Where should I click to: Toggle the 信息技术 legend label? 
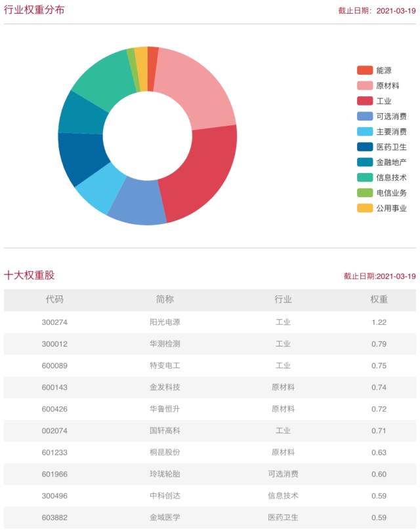[x=392, y=178]
